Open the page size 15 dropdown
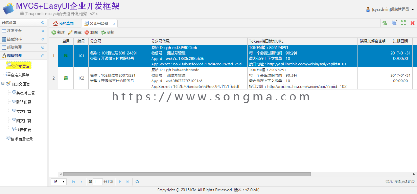The image size is (417, 194). pos(59,182)
